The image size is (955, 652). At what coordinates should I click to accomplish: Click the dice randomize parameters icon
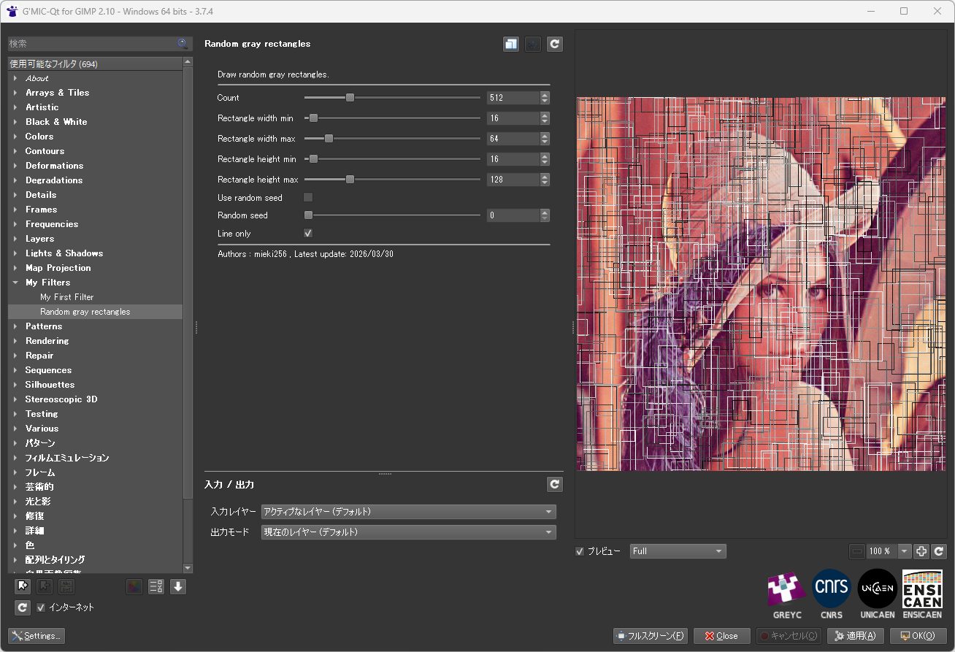pos(533,44)
